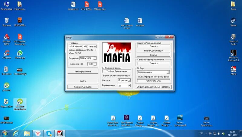Open Skype from the taskbar
The height and width of the screenshot is (137, 242).
[x=49, y=133]
